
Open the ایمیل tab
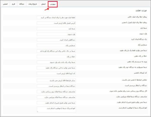click(x=44, y=4)
